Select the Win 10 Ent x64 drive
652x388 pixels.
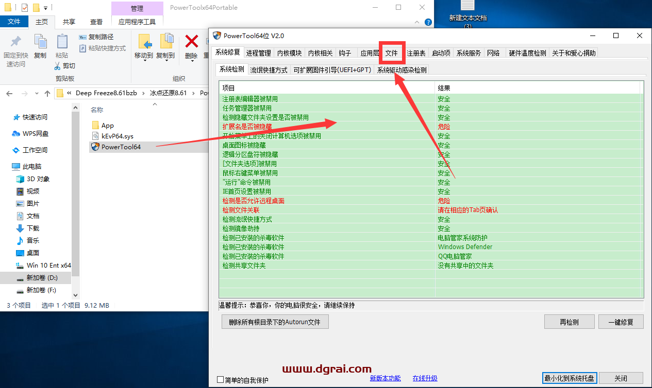tap(43, 266)
